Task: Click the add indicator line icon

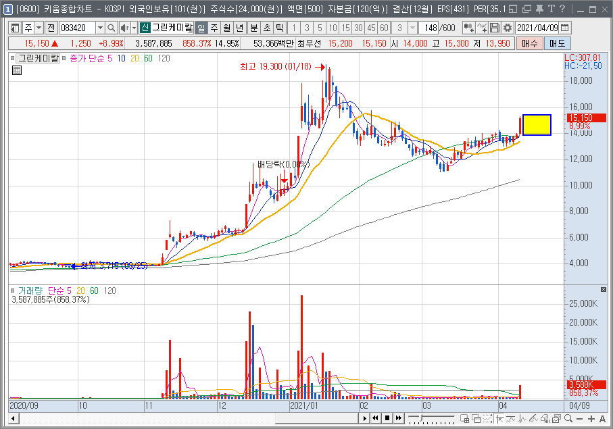Action: point(482,28)
